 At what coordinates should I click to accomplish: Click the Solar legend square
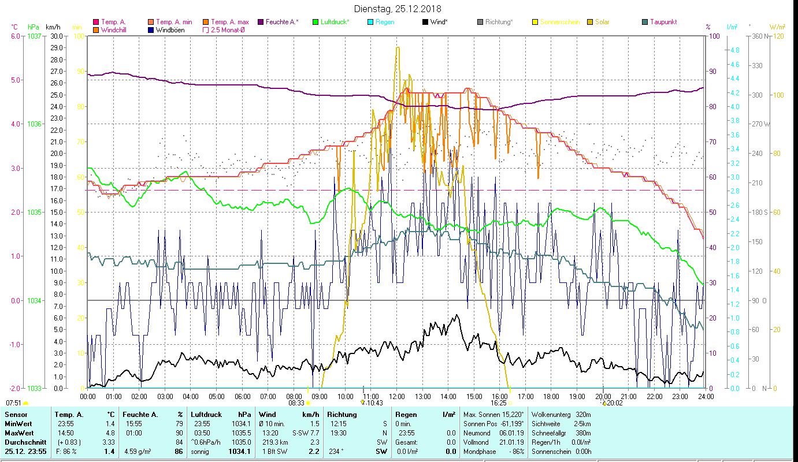(590, 23)
